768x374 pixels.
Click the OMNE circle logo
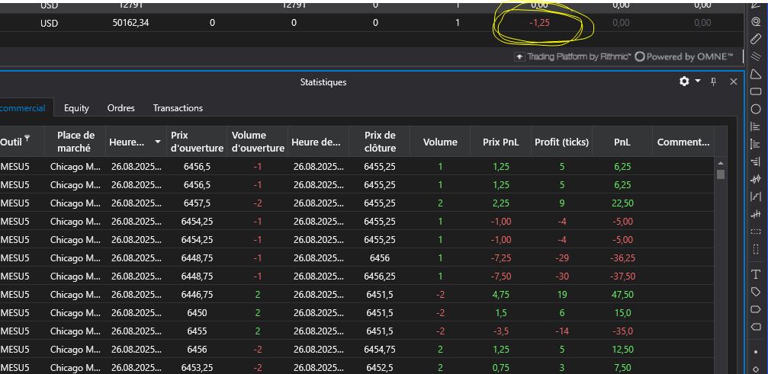[639, 56]
